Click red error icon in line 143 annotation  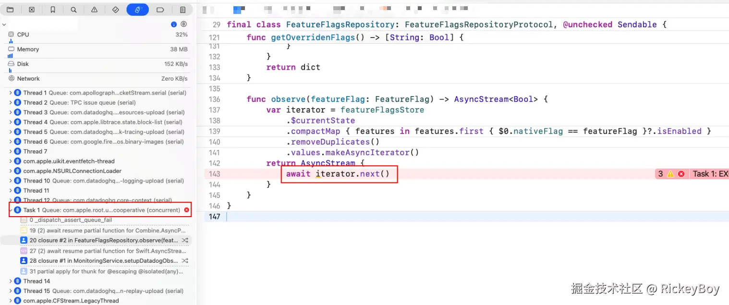click(x=681, y=174)
